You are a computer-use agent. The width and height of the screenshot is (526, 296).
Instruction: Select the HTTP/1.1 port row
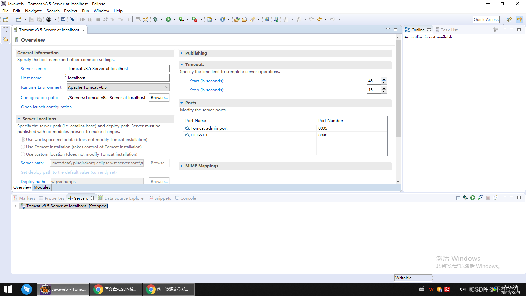click(x=285, y=135)
